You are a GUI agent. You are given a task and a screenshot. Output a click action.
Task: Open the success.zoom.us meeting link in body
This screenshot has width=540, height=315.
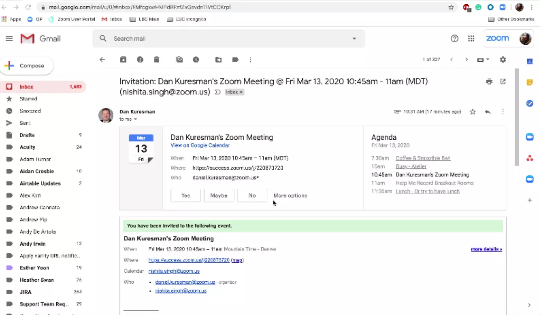(189, 260)
